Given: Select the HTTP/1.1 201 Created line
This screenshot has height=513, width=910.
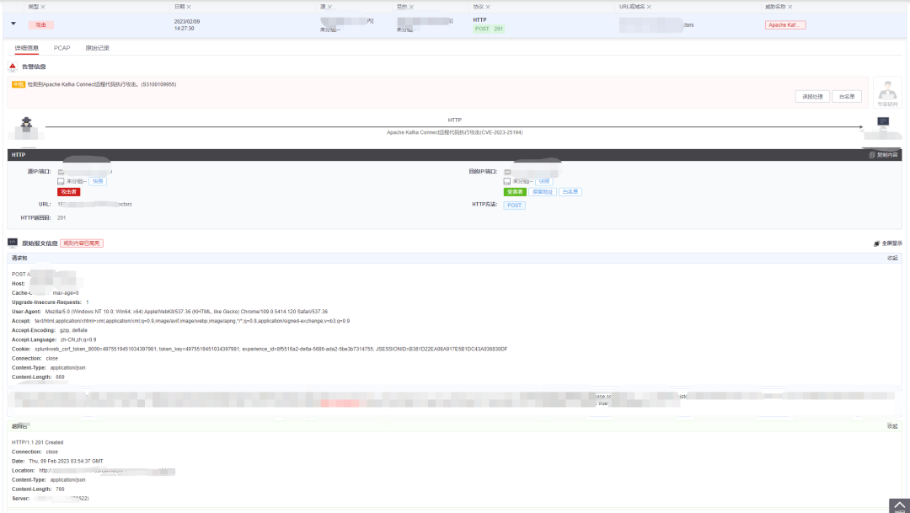Looking at the screenshot, I should (x=38, y=443).
